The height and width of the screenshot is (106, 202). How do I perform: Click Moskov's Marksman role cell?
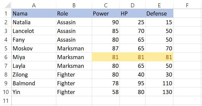click(74, 49)
